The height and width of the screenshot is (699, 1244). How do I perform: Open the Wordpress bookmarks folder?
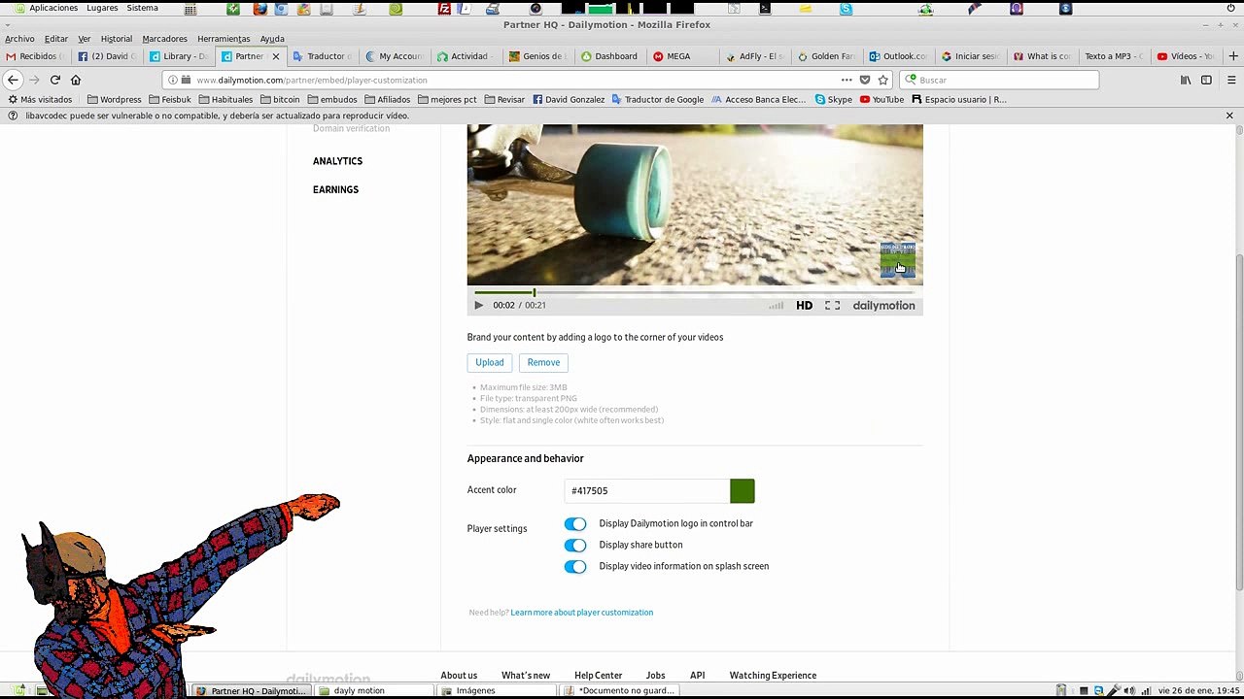(x=114, y=99)
